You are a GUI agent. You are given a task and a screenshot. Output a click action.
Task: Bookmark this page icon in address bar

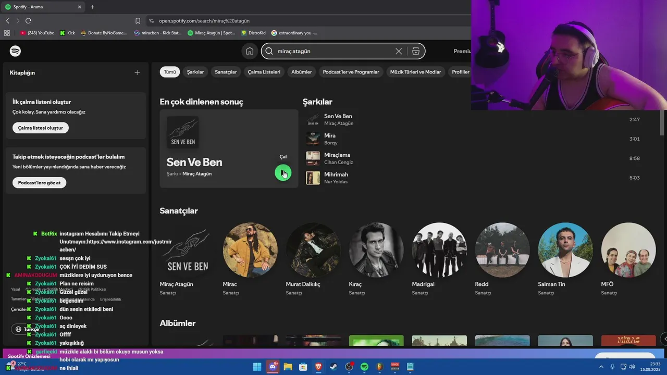click(138, 21)
